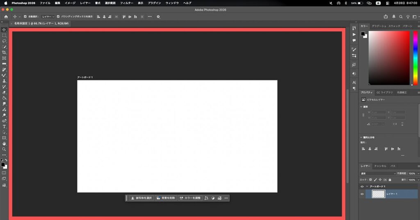This screenshot has height=220, width=420.
Task: Open macOS Control Center icon in menu bar
Action: 388,3
